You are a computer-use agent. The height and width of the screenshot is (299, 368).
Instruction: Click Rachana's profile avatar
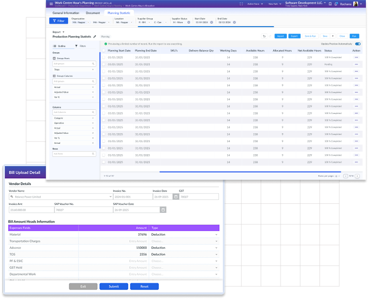click(x=355, y=4)
